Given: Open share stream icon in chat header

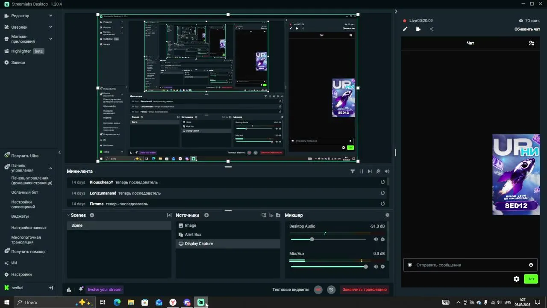Looking at the screenshot, I should coord(432,29).
